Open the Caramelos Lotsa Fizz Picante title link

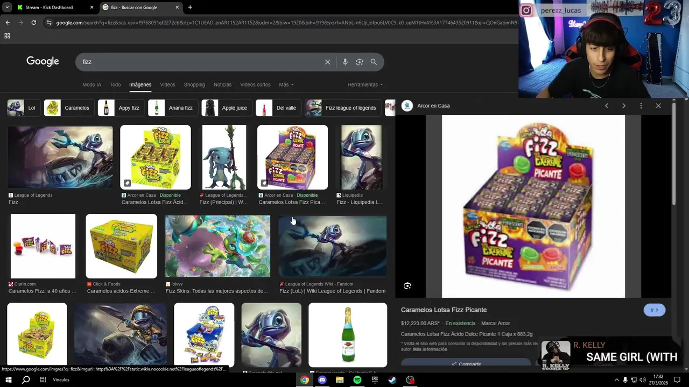click(444, 310)
